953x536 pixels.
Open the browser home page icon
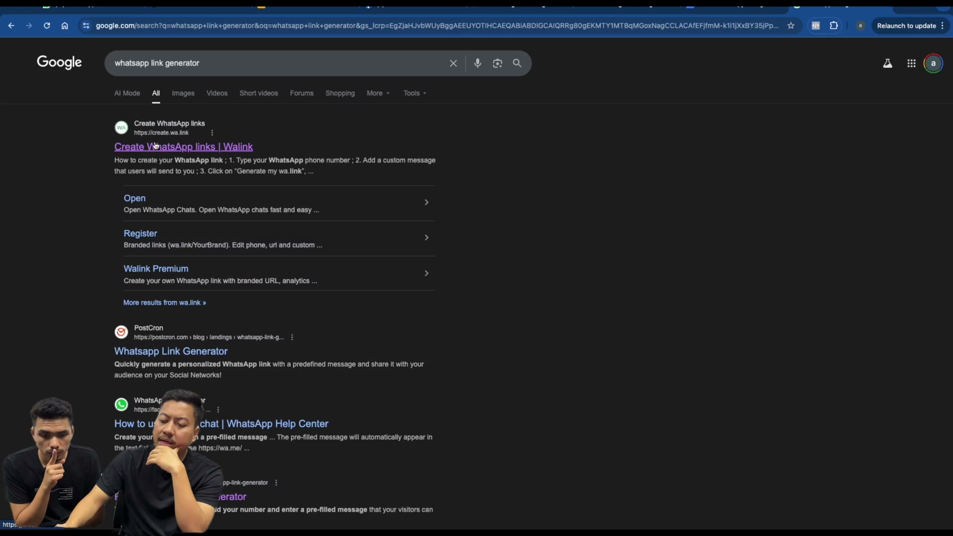click(65, 26)
